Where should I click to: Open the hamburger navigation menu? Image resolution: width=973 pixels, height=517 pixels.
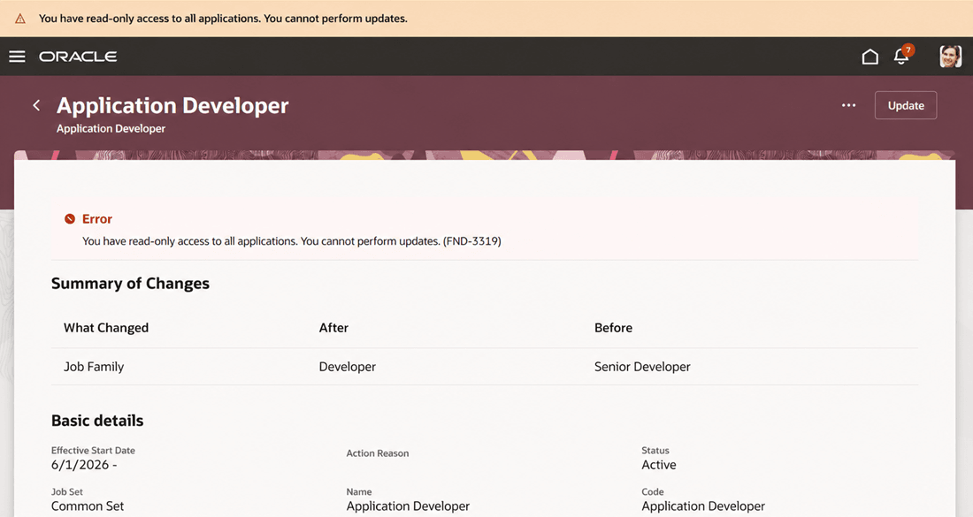pyautogui.click(x=18, y=57)
